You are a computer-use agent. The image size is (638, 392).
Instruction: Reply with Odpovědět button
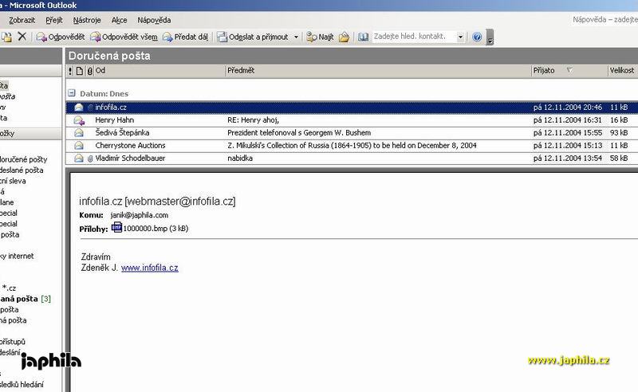(x=61, y=37)
